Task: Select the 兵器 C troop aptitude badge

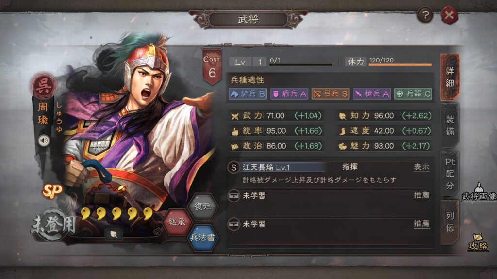Action: pos(413,93)
